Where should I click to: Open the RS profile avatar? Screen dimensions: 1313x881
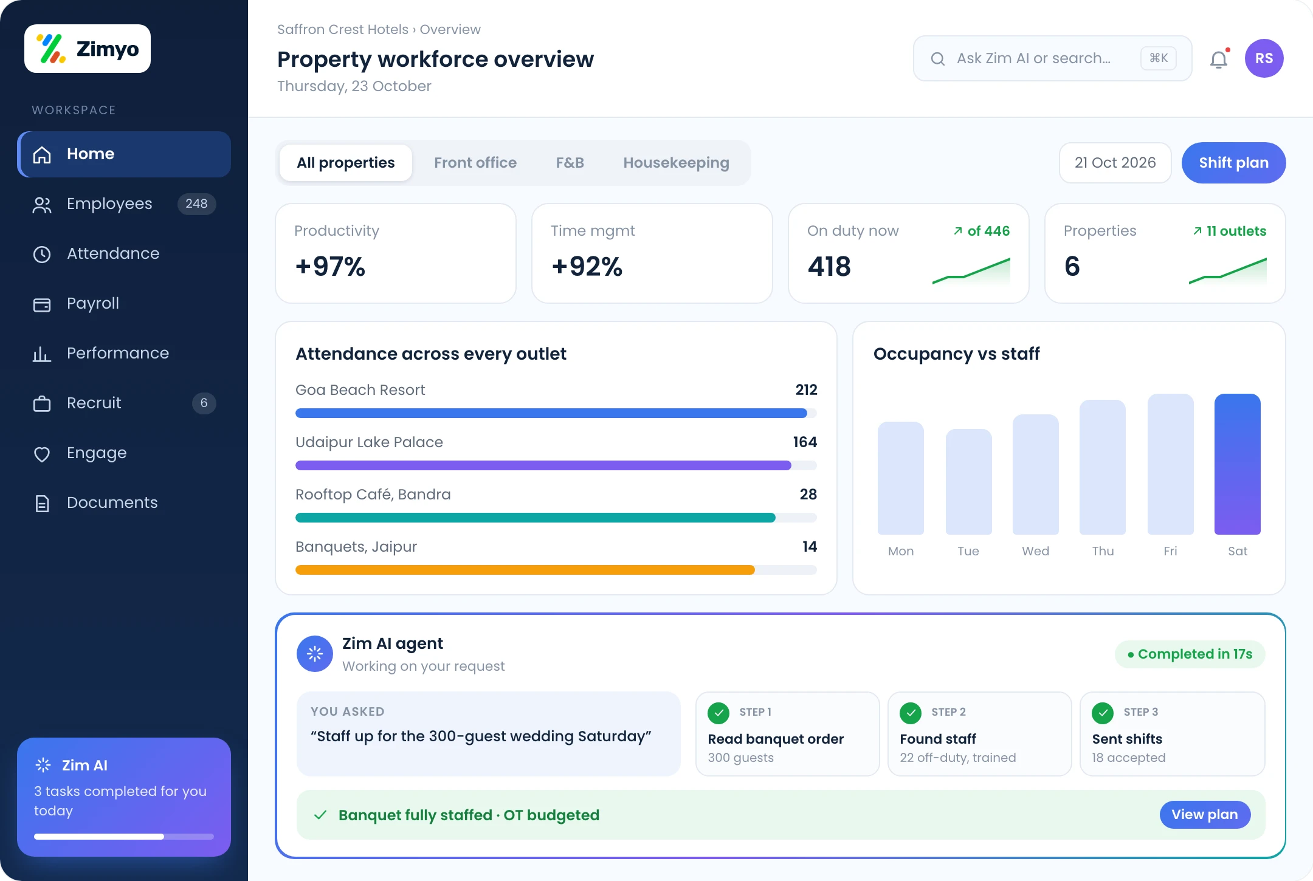[1264, 58]
